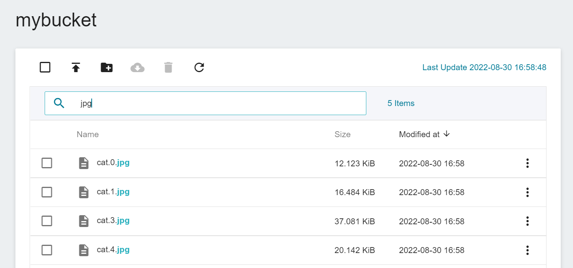Image resolution: width=573 pixels, height=268 pixels.
Task: Select the cat.4.jpg row checkbox
Action: (47, 250)
